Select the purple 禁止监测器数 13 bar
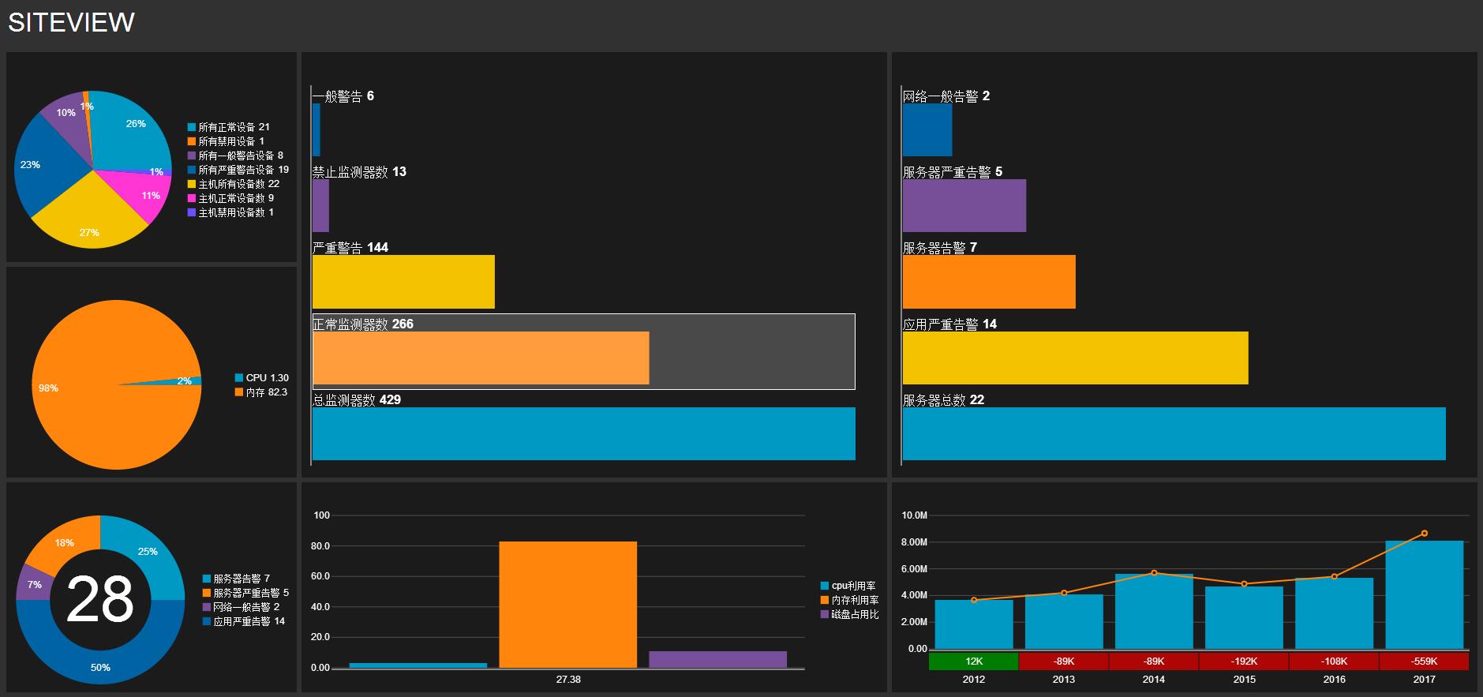Screen dimensions: 1483x697 coord(320,205)
